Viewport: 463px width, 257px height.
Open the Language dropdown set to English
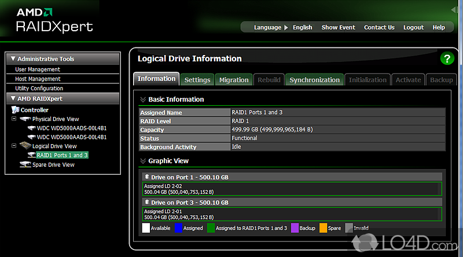pos(302,27)
